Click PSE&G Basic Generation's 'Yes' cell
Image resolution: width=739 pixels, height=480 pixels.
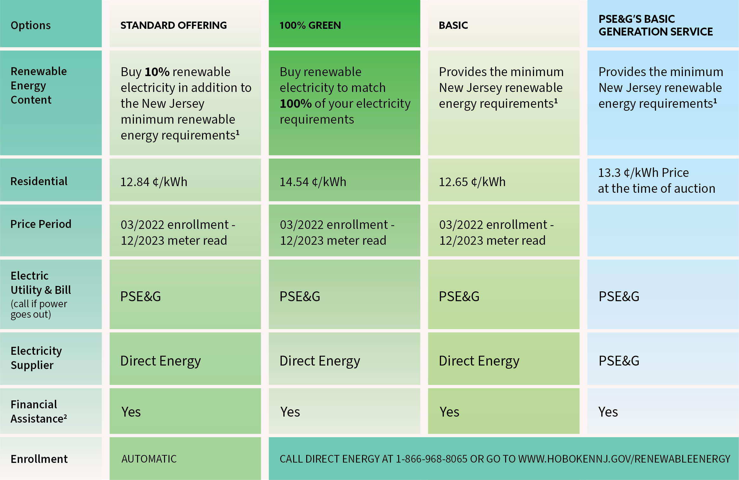pyautogui.click(x=663, y=411)
